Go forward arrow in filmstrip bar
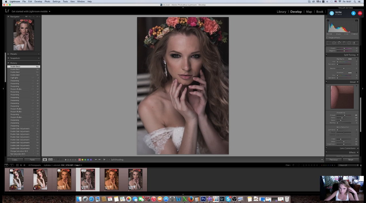The width and height of the screenshot is (366, 203). (x=24, y=165)
